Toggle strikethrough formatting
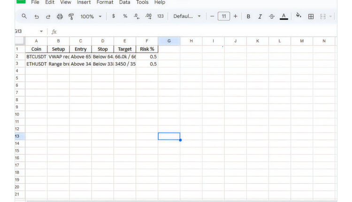Screen dimensions: 352x202 (272, 16)
